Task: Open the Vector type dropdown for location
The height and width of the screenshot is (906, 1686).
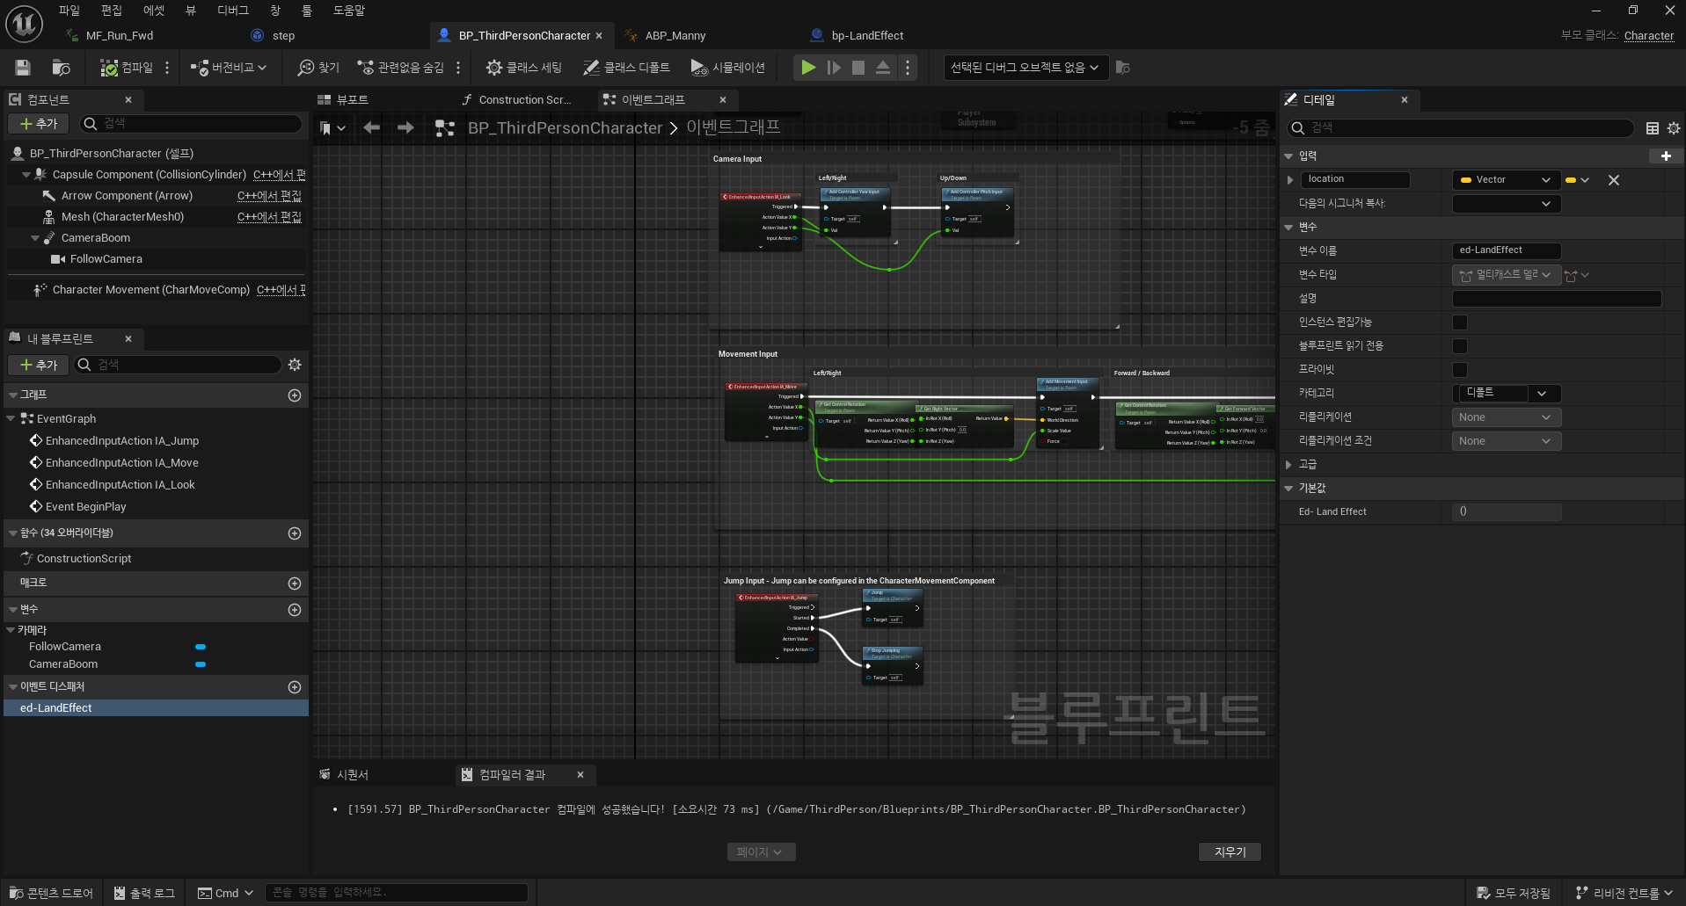Action: (1506, 180)
